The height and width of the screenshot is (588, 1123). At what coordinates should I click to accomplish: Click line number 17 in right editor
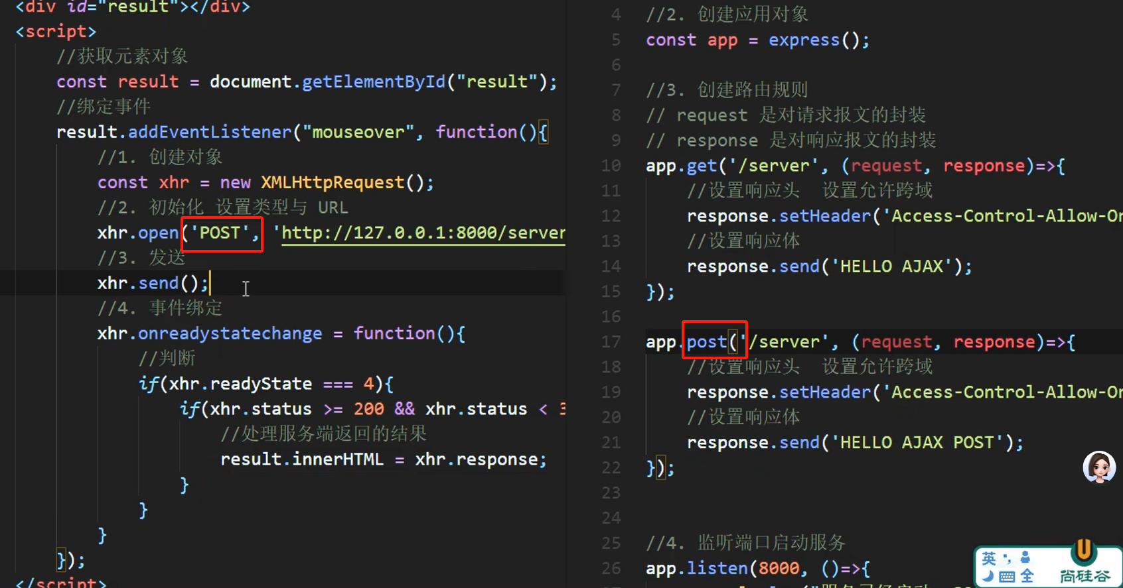(x=611, y=342)
